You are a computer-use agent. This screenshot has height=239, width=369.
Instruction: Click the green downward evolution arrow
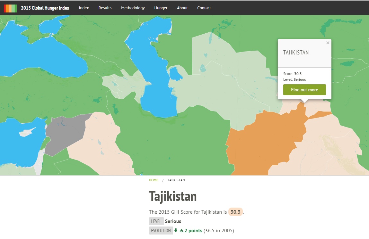(x=176, y=230)
